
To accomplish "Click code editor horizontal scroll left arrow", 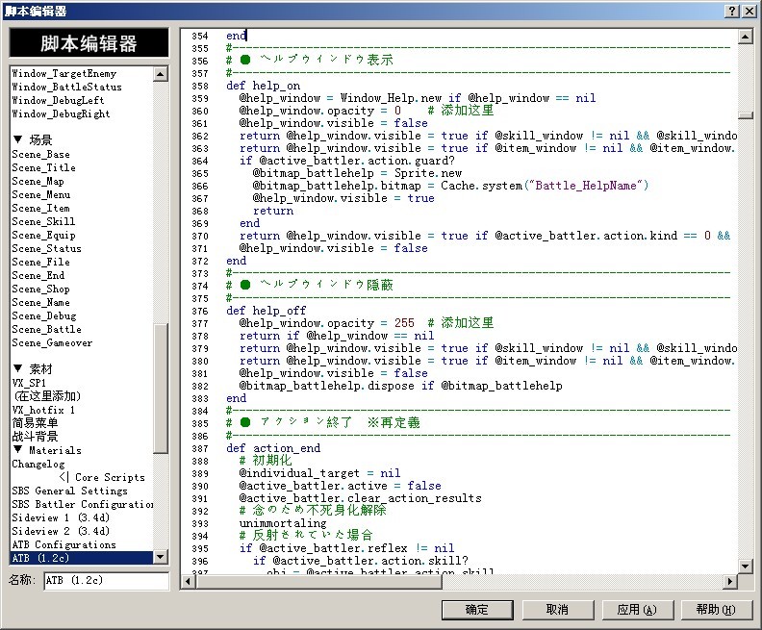I will click(x=189, y=581).
